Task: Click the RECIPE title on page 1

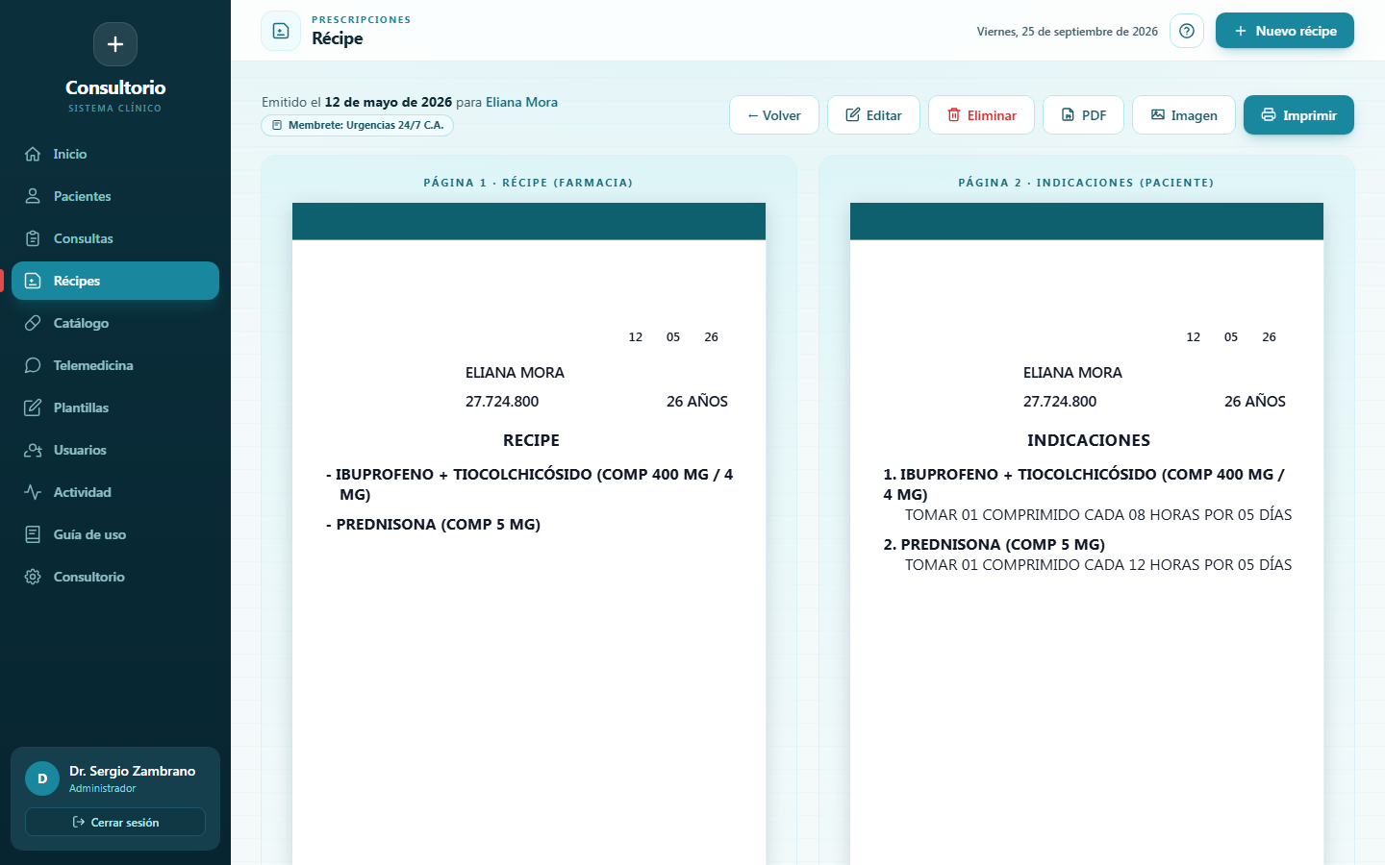Action: tap(531, 440)
